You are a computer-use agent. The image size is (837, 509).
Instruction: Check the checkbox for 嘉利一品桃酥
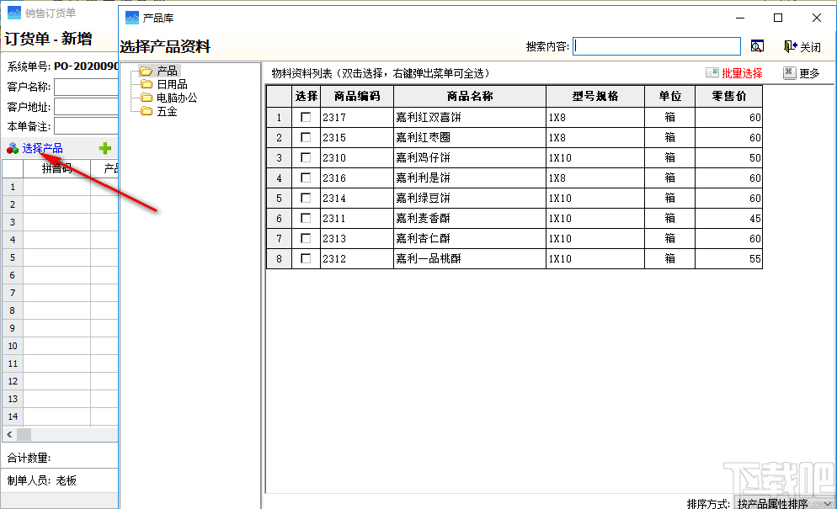tap(306, 258)
